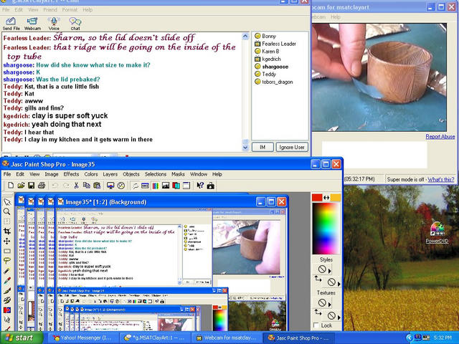Open the Effects menu in Paint Shop Pro
Screen dimensions: 459x344
[71, 174]
